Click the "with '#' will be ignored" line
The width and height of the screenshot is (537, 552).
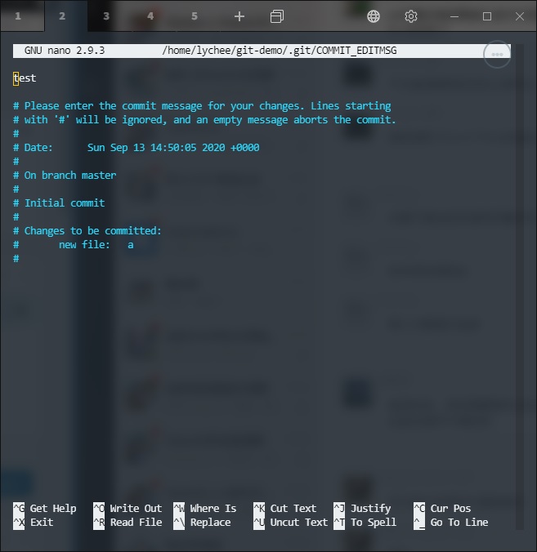point(204,120)
